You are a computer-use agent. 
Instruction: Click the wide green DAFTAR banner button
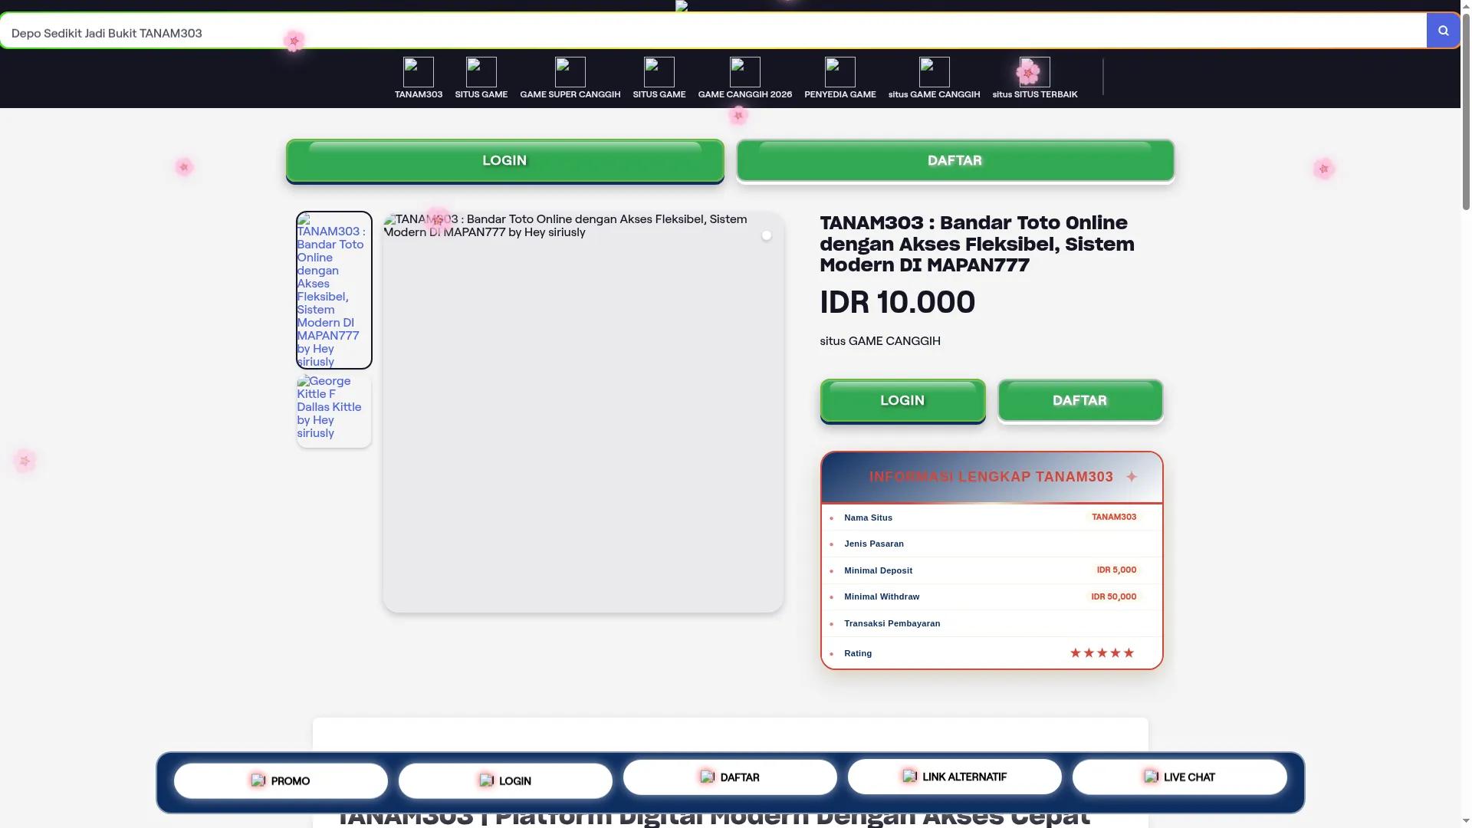[955, 161]
